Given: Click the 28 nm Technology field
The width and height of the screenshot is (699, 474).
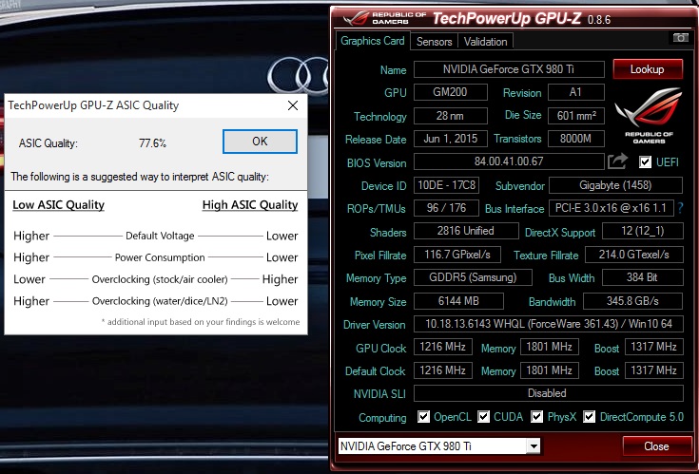Looking at the screenshot, I should (451, 116).
